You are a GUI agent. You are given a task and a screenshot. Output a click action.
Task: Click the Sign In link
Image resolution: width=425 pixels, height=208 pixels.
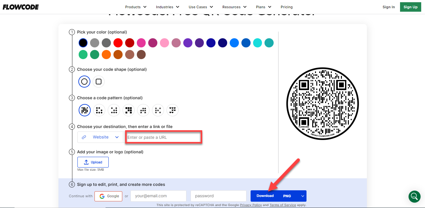[x=389, y=7]
